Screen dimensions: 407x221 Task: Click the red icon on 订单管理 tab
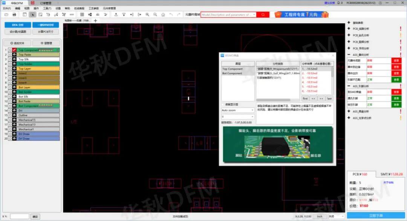[x=32, y=3]
